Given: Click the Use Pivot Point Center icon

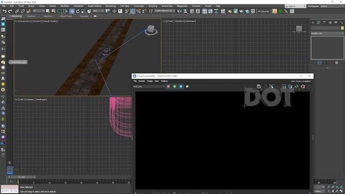Looking at the screenshot, I should (108, 11).
